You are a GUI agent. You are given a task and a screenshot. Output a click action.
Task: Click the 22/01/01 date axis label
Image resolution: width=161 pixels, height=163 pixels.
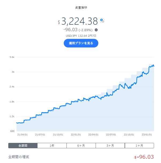click(76, 135)
